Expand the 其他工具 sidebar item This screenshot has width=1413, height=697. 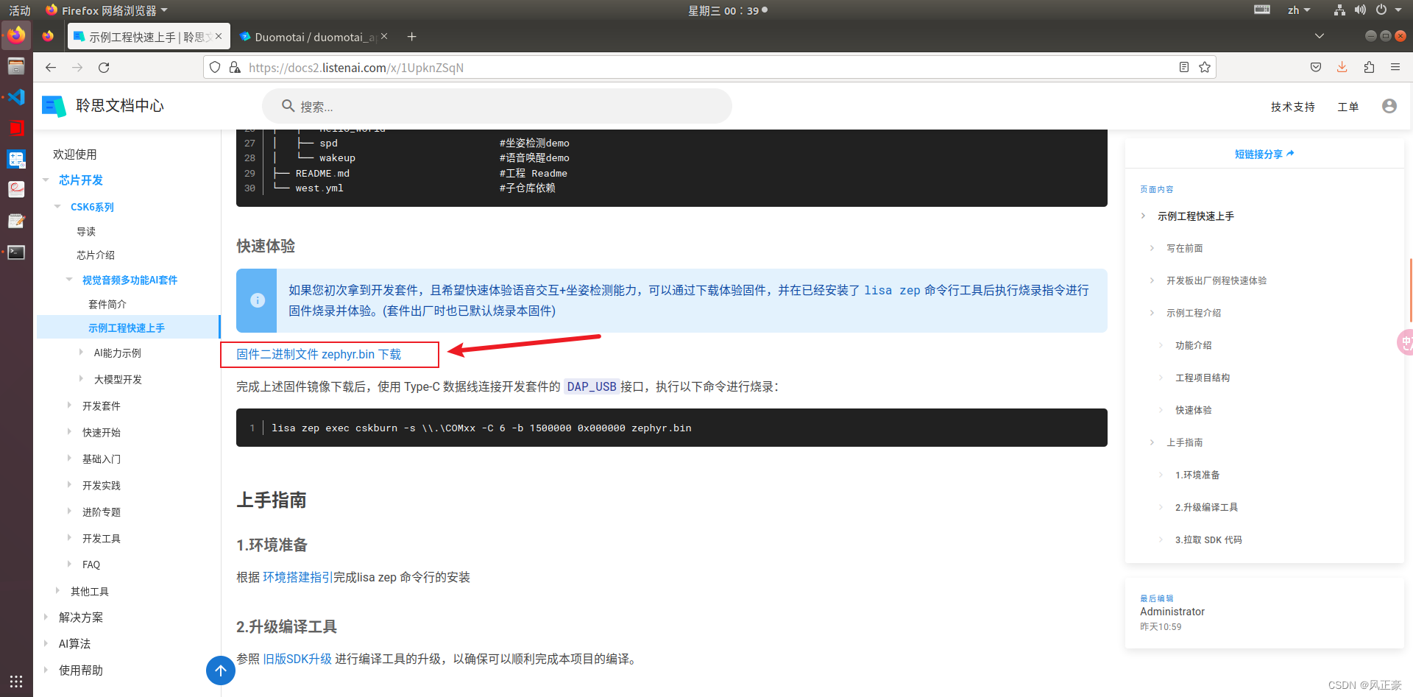pyautogui.click(x=58, y=591)
